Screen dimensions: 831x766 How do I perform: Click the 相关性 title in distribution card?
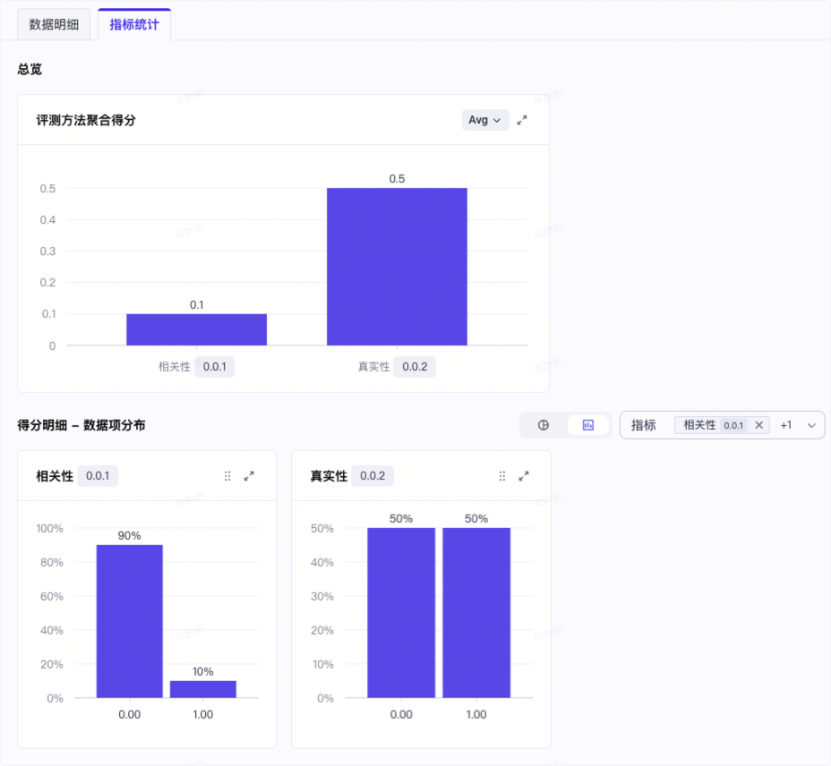pyautogui.click(x=55, y=476)
